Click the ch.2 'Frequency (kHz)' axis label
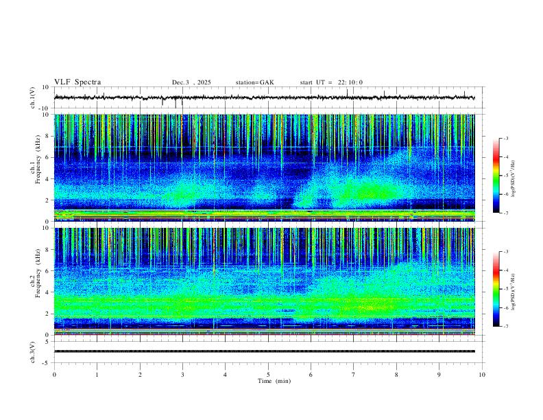 (x=38, y=273)
